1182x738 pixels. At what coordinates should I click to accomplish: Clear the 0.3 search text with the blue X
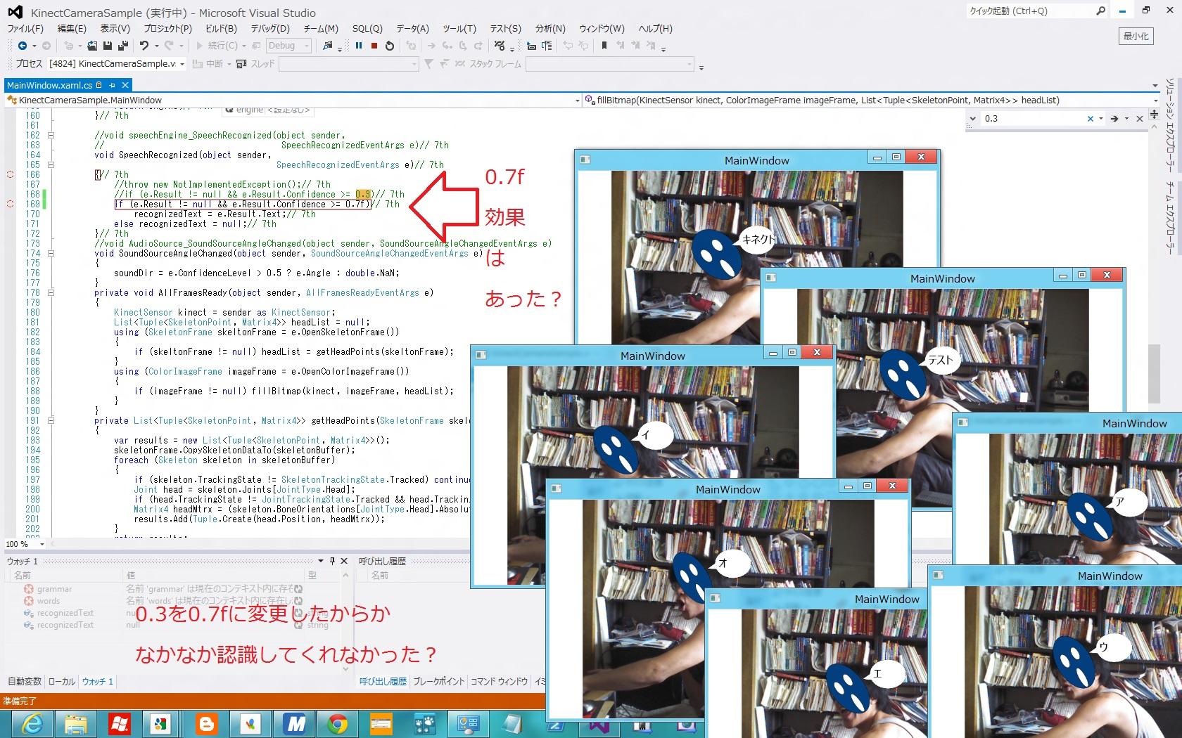tap(1091, 119)
